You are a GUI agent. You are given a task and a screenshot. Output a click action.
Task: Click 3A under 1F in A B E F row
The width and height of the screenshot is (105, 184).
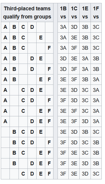point(96,80)
